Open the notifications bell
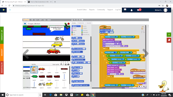The height and width of the screenshot is (97, 173). coord(132,10)
